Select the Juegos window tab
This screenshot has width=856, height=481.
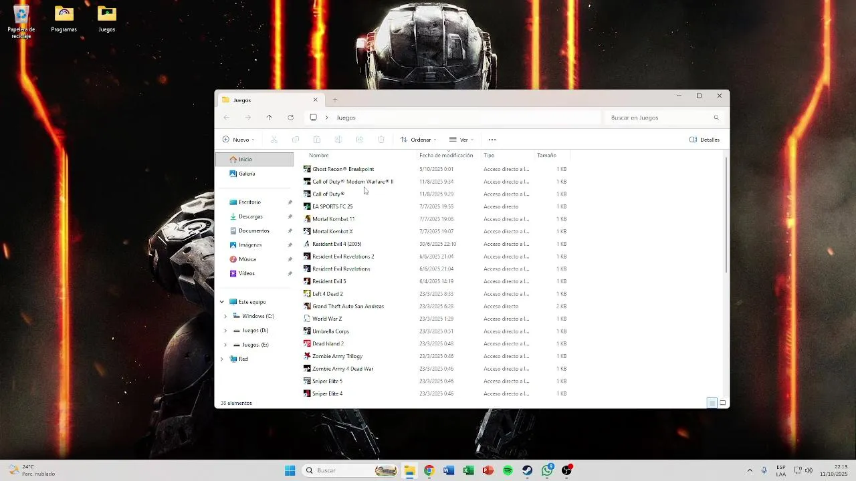point(270,100)
